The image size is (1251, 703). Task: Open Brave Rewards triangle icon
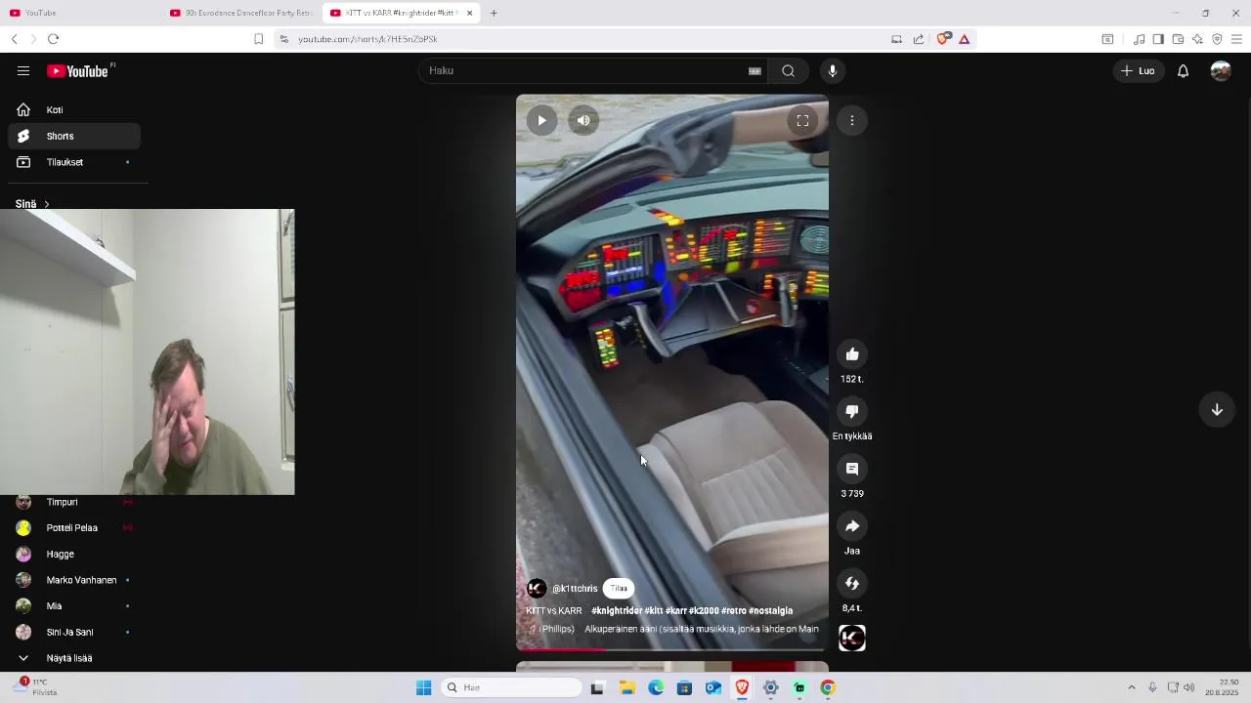(x=964, y=39)
